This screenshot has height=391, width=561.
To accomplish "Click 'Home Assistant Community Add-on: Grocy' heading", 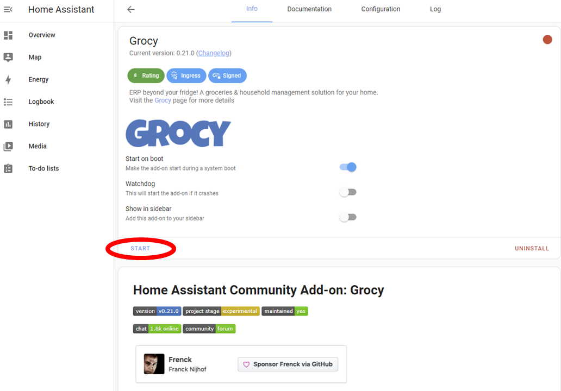I will 258,290.
